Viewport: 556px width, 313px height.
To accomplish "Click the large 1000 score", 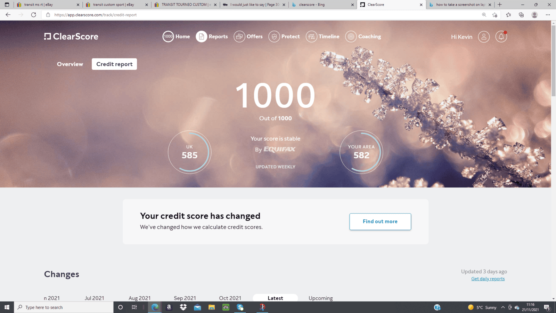I will (x=276, y=95).
